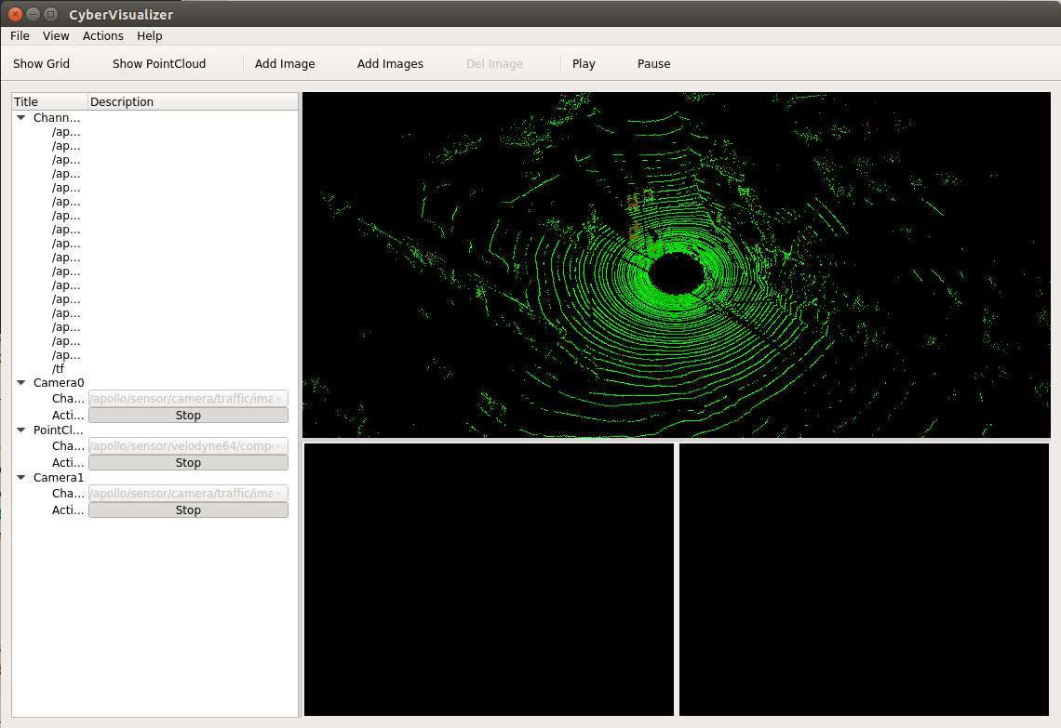Collapse the Channels tree section
The width and height of the screenshot is (1061, 728).
[20, 118]
